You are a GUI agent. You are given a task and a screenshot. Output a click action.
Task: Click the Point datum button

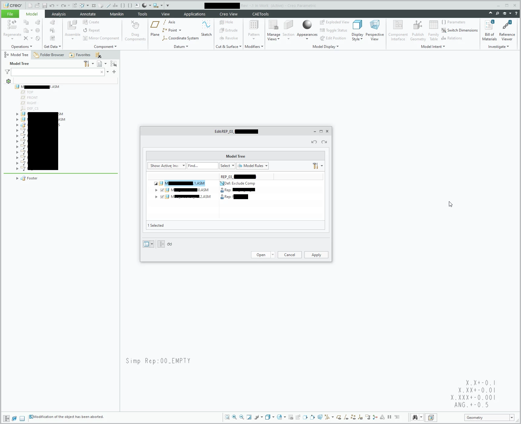pyautogui.click(x=170, y=30)
